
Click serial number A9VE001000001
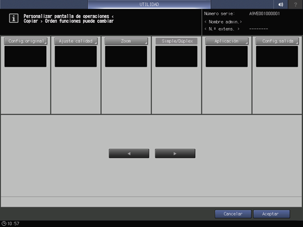tap(264, 13)
